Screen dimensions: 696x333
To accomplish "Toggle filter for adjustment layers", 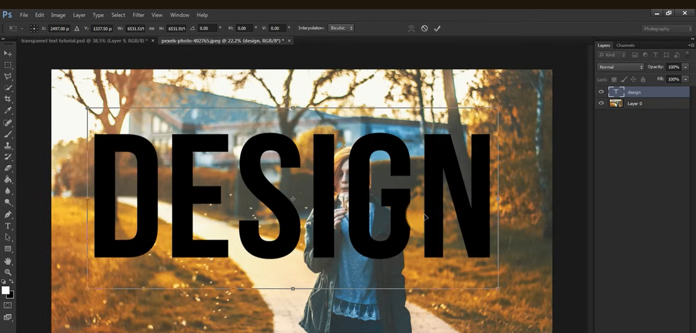I will click(645, 55).
